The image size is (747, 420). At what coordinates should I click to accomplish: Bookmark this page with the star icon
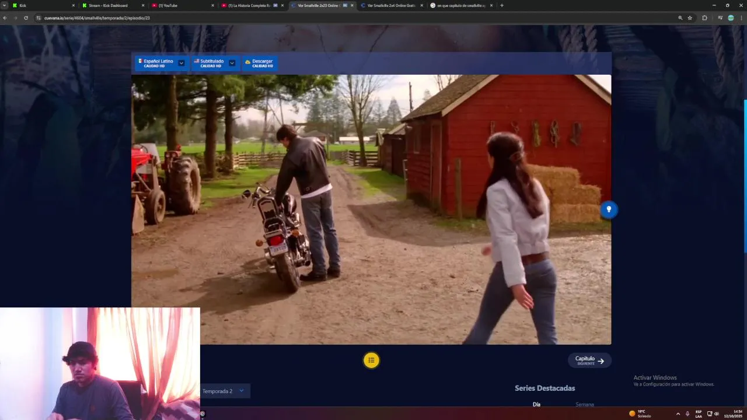coord(690,18)
